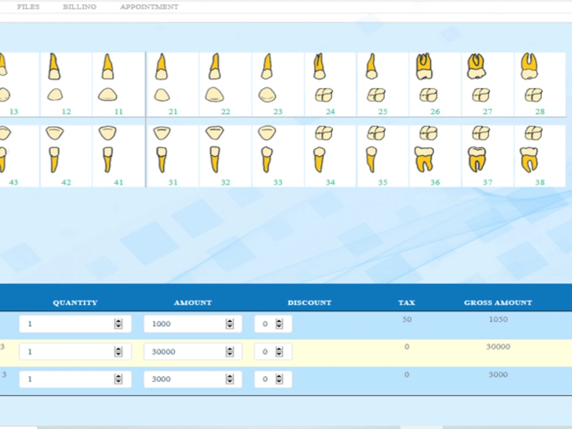Click the gross amount value 1050

pyautogui.click(x=498, y=319)
